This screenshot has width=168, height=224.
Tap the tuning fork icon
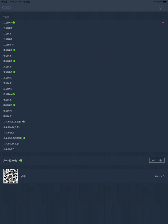[x=160, y=7]
